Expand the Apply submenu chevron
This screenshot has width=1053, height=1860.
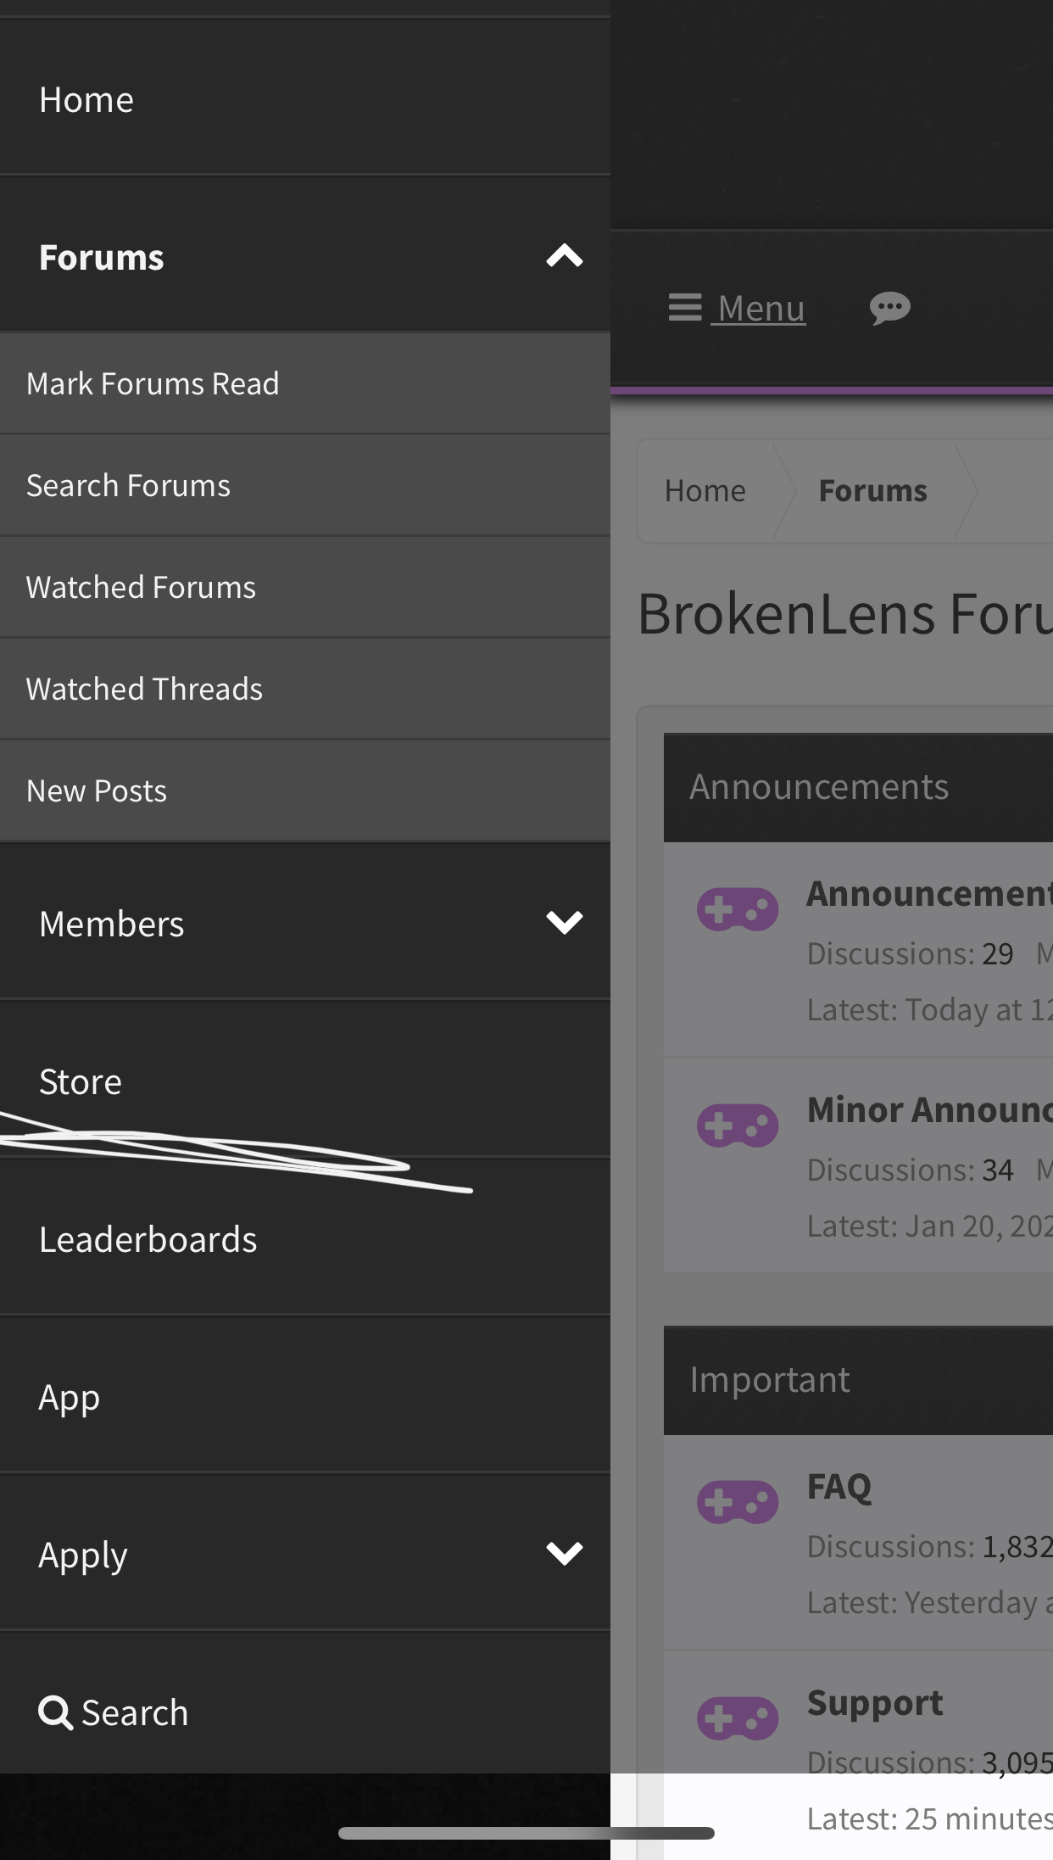coord(565,1553)
